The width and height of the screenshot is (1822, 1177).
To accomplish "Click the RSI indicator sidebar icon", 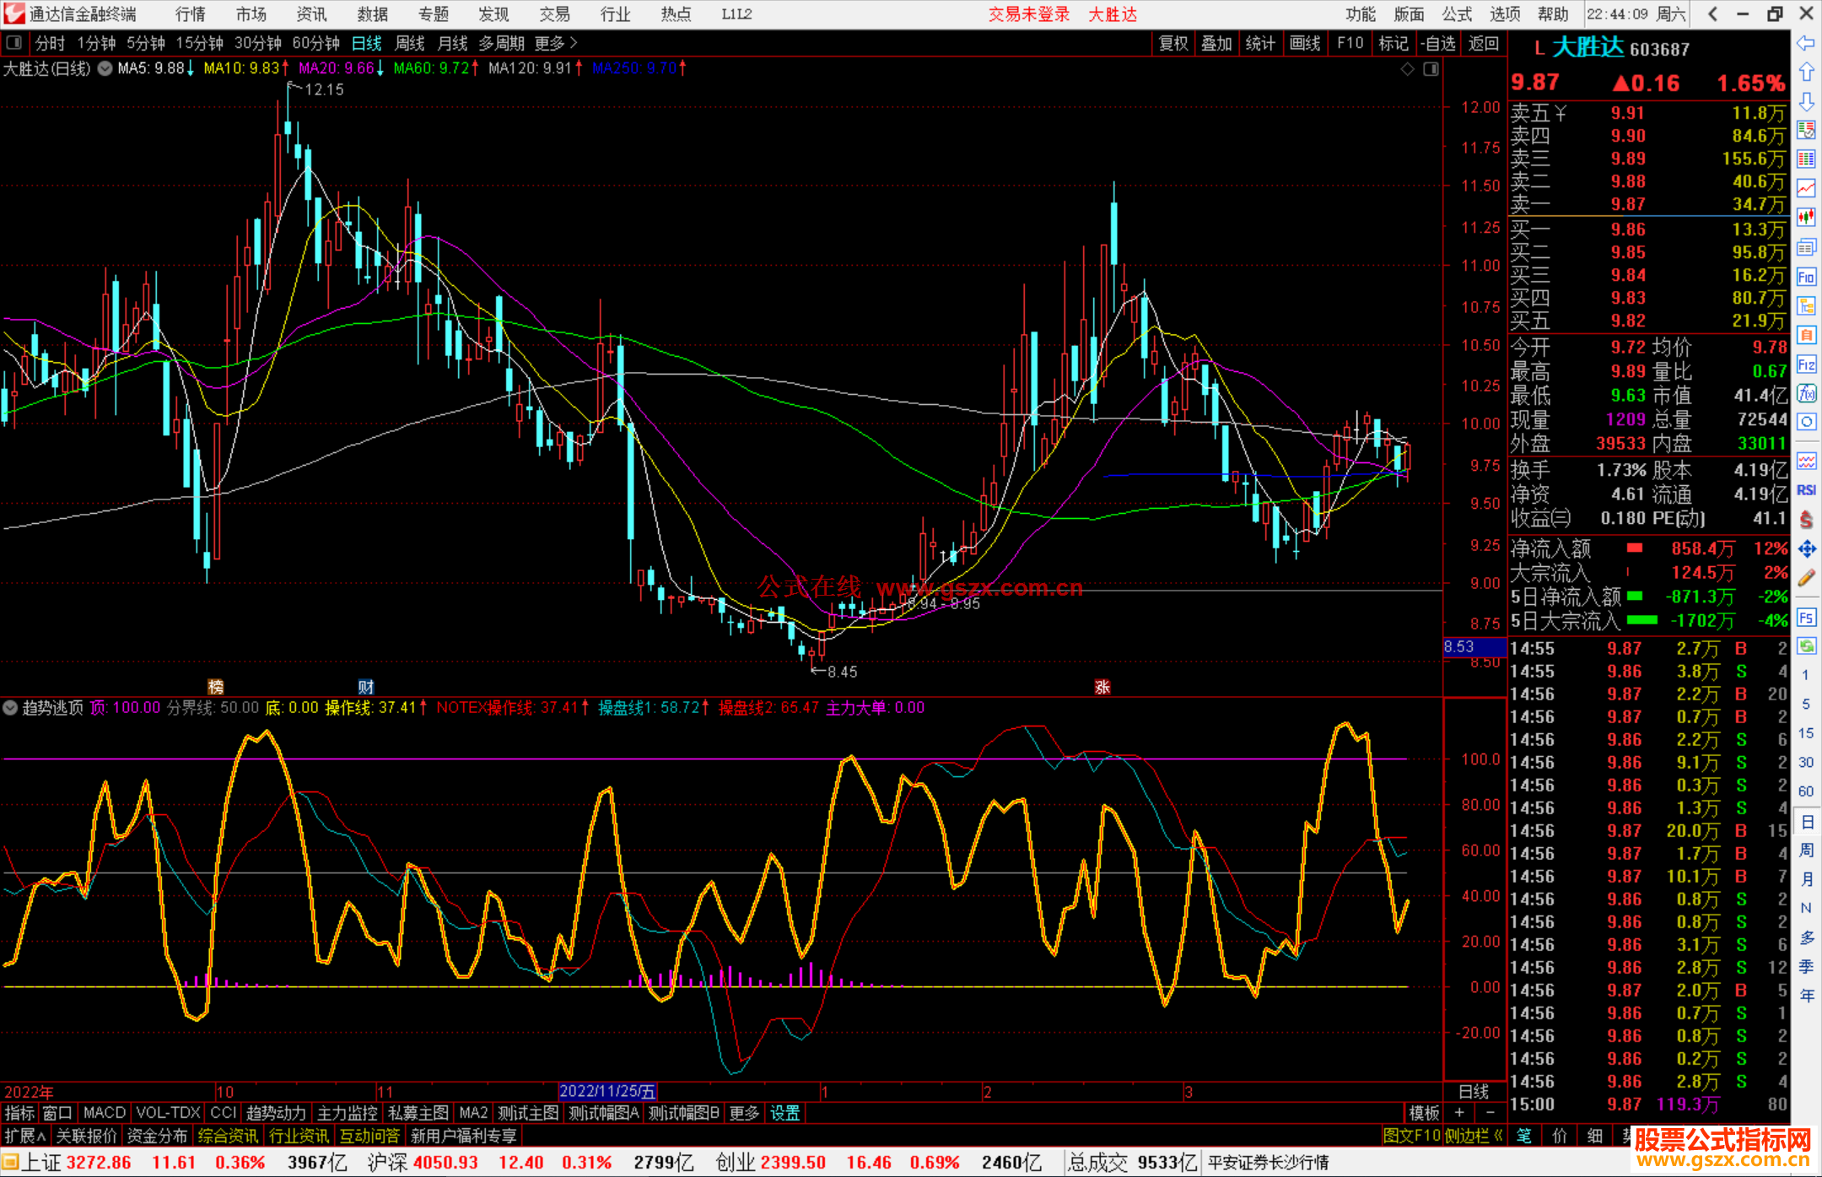I will [1806, 490].
